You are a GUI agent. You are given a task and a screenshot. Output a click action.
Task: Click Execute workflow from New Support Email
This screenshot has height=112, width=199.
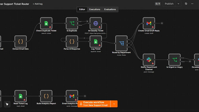coord(94,104)
